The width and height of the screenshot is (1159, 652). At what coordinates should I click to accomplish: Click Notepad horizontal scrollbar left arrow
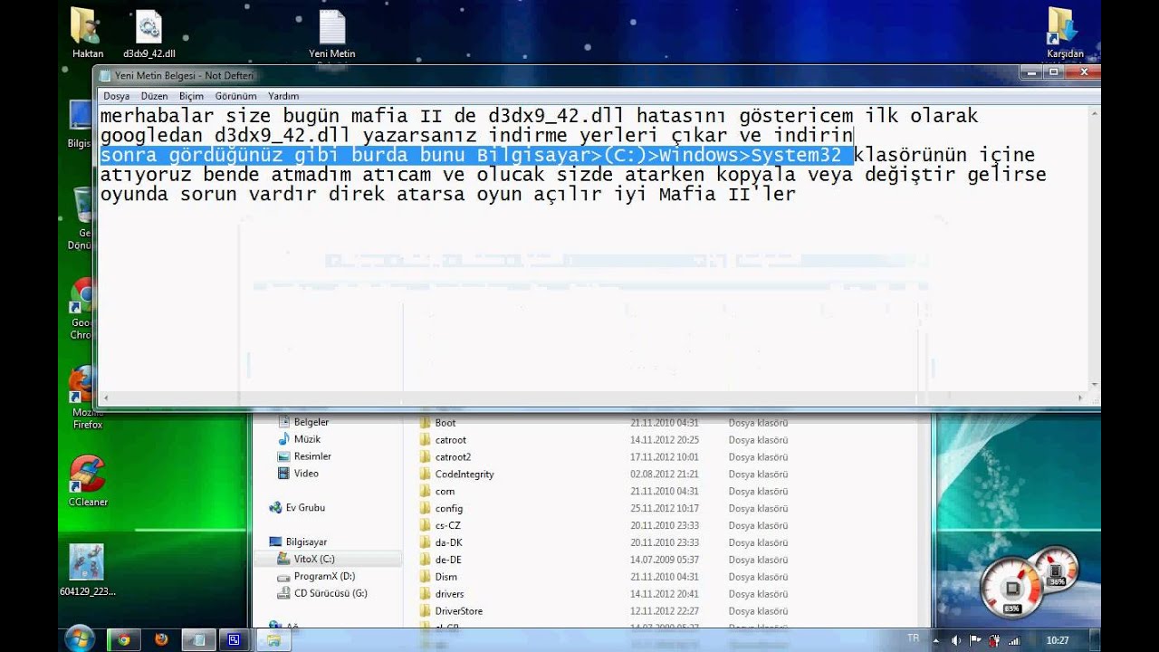106,398
